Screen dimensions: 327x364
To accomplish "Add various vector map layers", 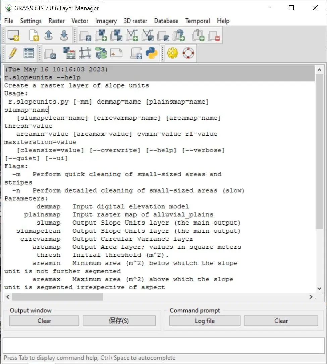I will (148, 35).
